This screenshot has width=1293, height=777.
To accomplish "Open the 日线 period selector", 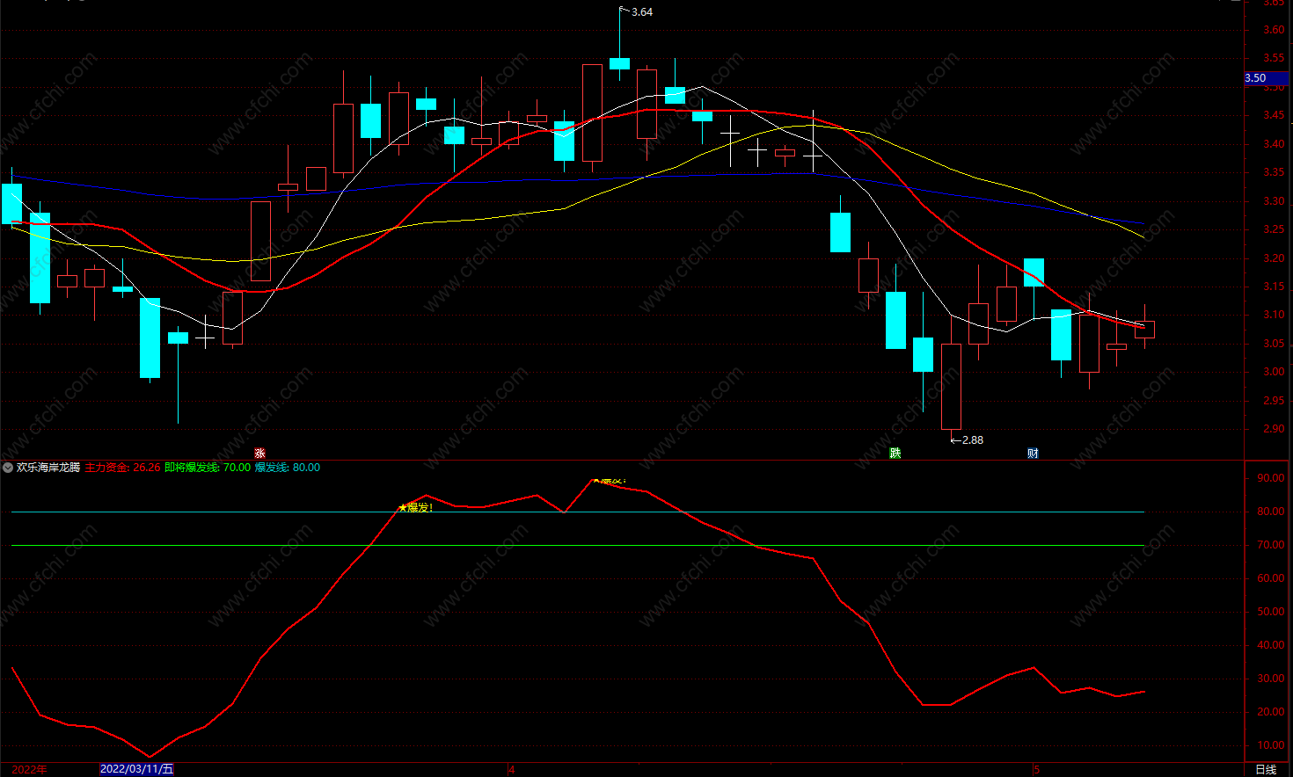I will (1266, 769).
